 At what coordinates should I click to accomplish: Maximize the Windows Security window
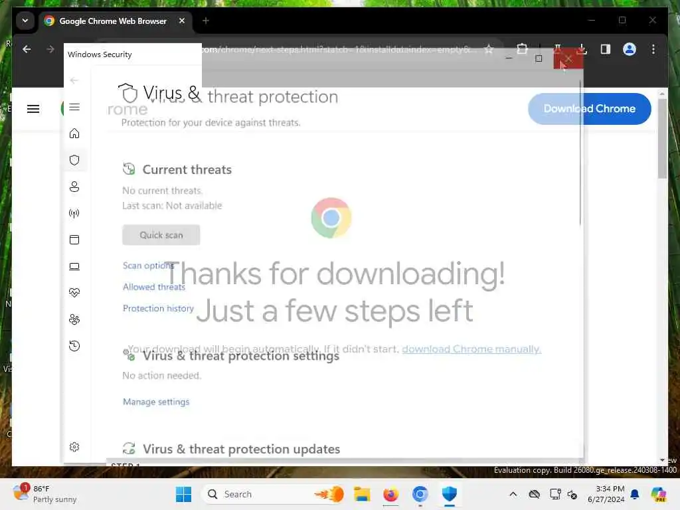pyautogui.click(x=539, y=58)
